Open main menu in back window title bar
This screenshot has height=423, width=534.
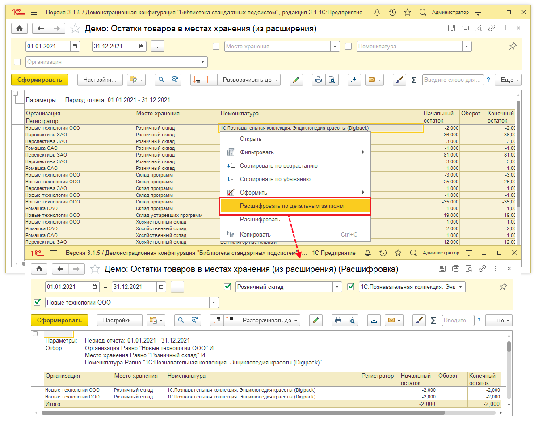[34, 12]
